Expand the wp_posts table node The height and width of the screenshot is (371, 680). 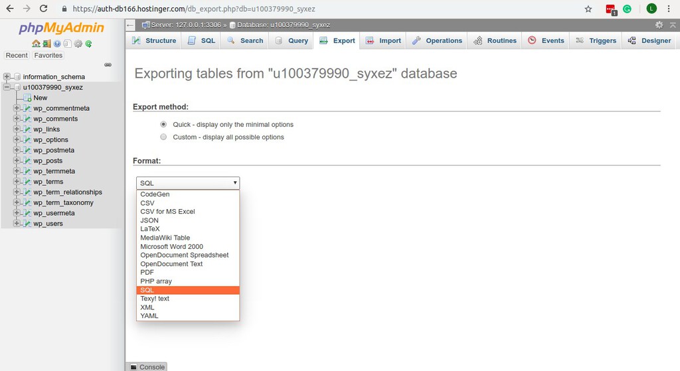[x=17, y=161]
